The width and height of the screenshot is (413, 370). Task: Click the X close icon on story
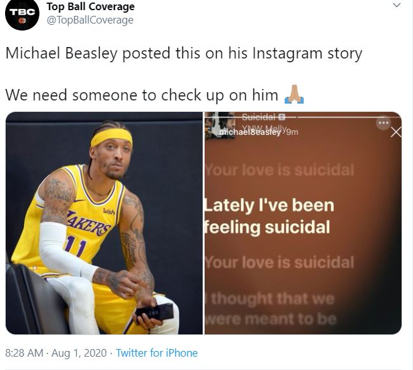(396, 132)
